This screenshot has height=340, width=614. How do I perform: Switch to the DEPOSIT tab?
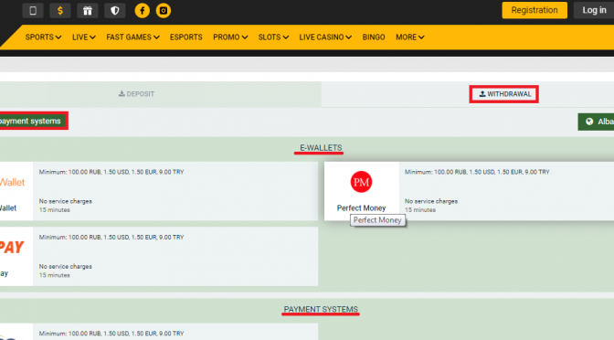(136, 94)
